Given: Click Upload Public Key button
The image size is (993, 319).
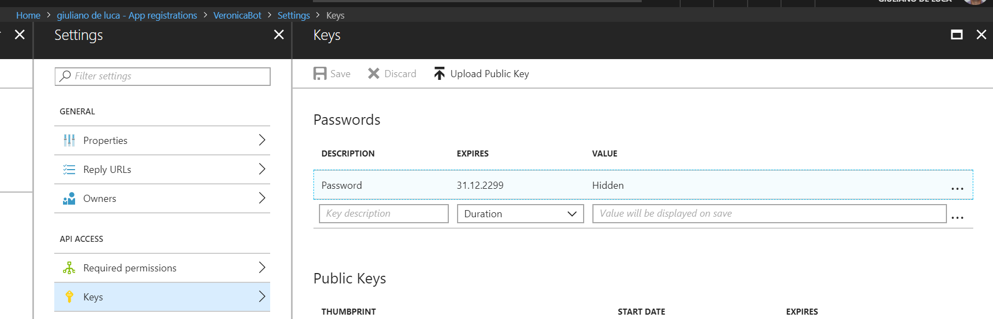Looking at the screenshot, I should pos(482,74).
